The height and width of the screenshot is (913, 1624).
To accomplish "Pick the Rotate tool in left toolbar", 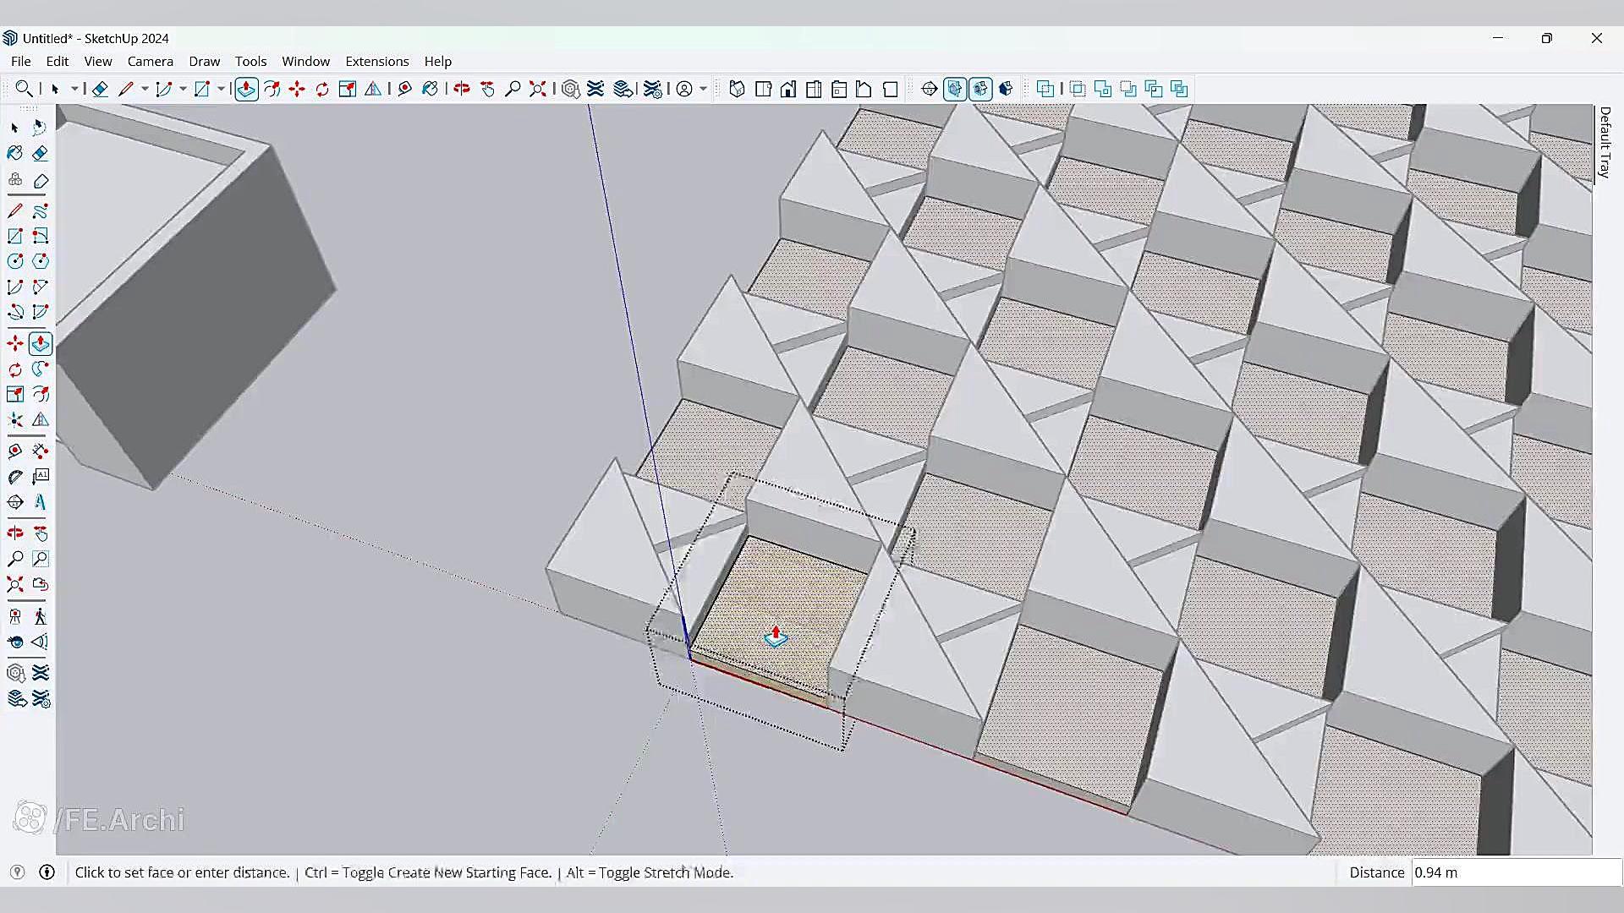I will click(x=15, y=369).
